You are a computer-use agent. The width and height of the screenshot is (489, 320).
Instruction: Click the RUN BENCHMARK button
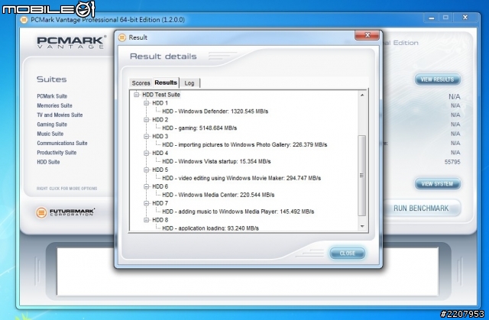[421, 208]
